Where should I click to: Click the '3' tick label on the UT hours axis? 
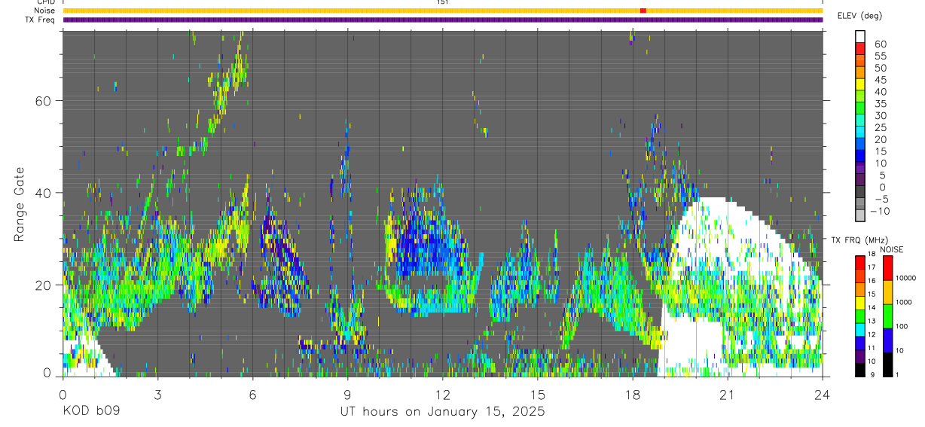[157, 395]
